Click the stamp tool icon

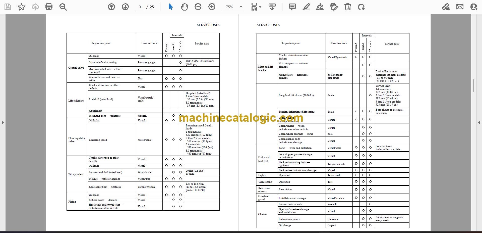(x=334, y=7)
